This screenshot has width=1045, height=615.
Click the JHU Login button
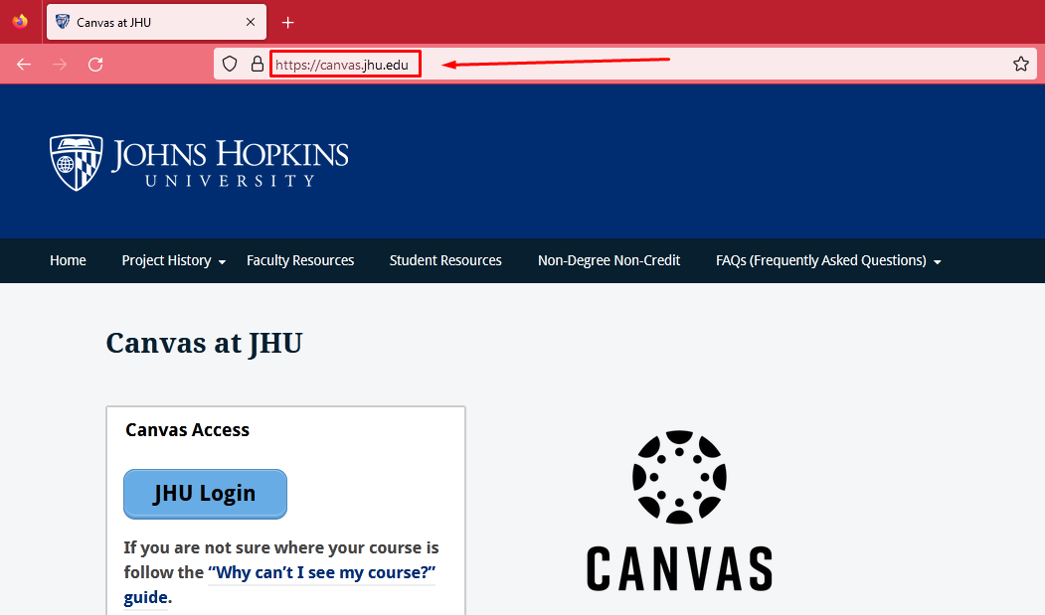(205, 494)
